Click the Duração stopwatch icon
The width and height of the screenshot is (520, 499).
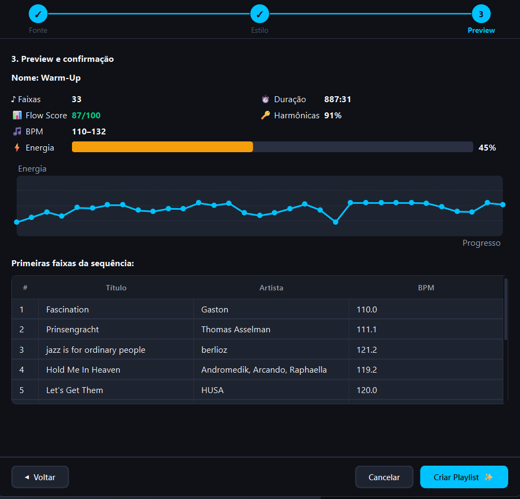265,99
